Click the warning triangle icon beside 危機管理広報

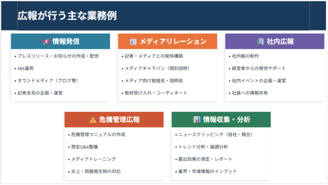[x=93, y=120]
